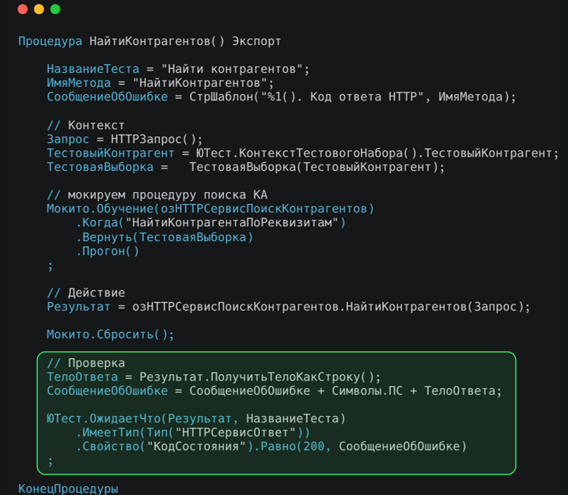
Task: Click the 'Процедура' keyword at the top
Action: 50,41
